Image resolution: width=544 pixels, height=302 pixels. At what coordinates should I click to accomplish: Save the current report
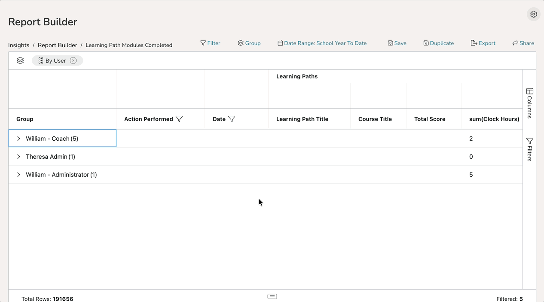(x=397, y=43)
